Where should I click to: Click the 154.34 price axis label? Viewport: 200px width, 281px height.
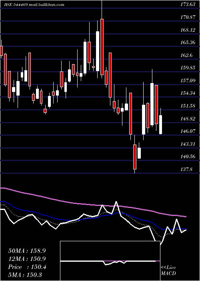click(x=188, y=93)
